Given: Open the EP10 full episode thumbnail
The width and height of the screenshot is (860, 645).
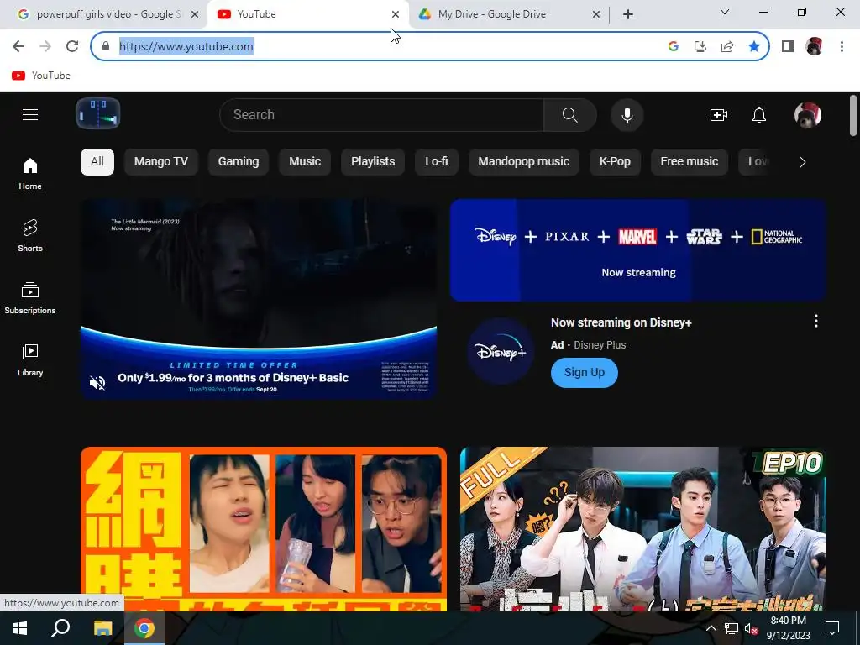Looking at the screenshot, I should tap(642, 529).
